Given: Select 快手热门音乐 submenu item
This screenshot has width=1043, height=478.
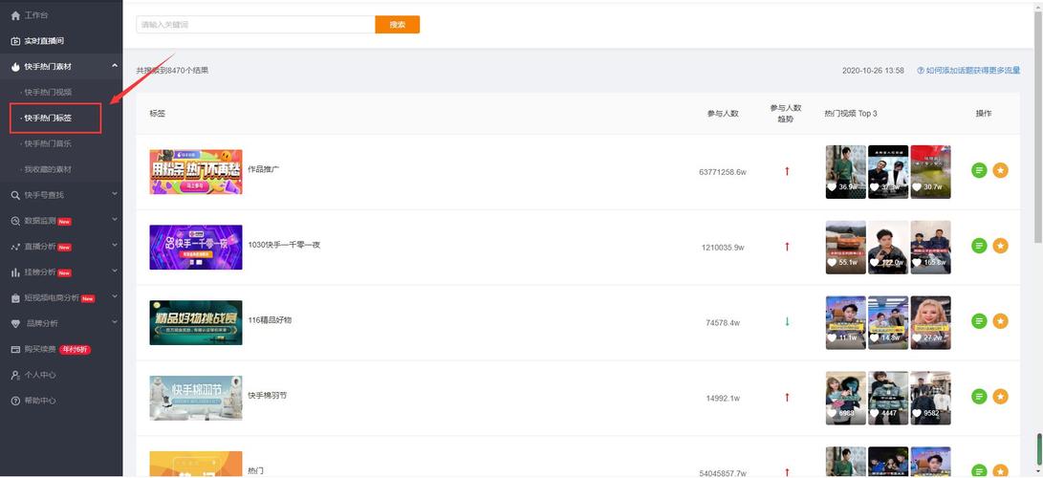Looking at the screenshot, I should [x=48, y=143].
